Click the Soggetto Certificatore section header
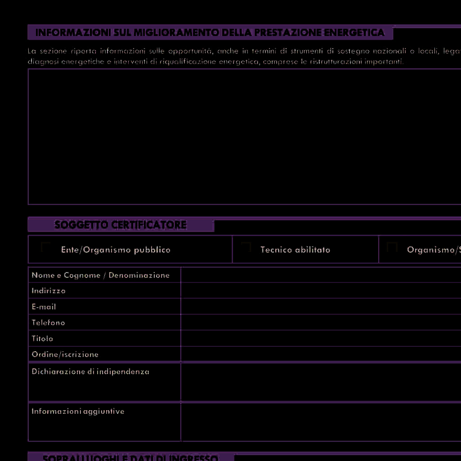 tap(121, 225)
